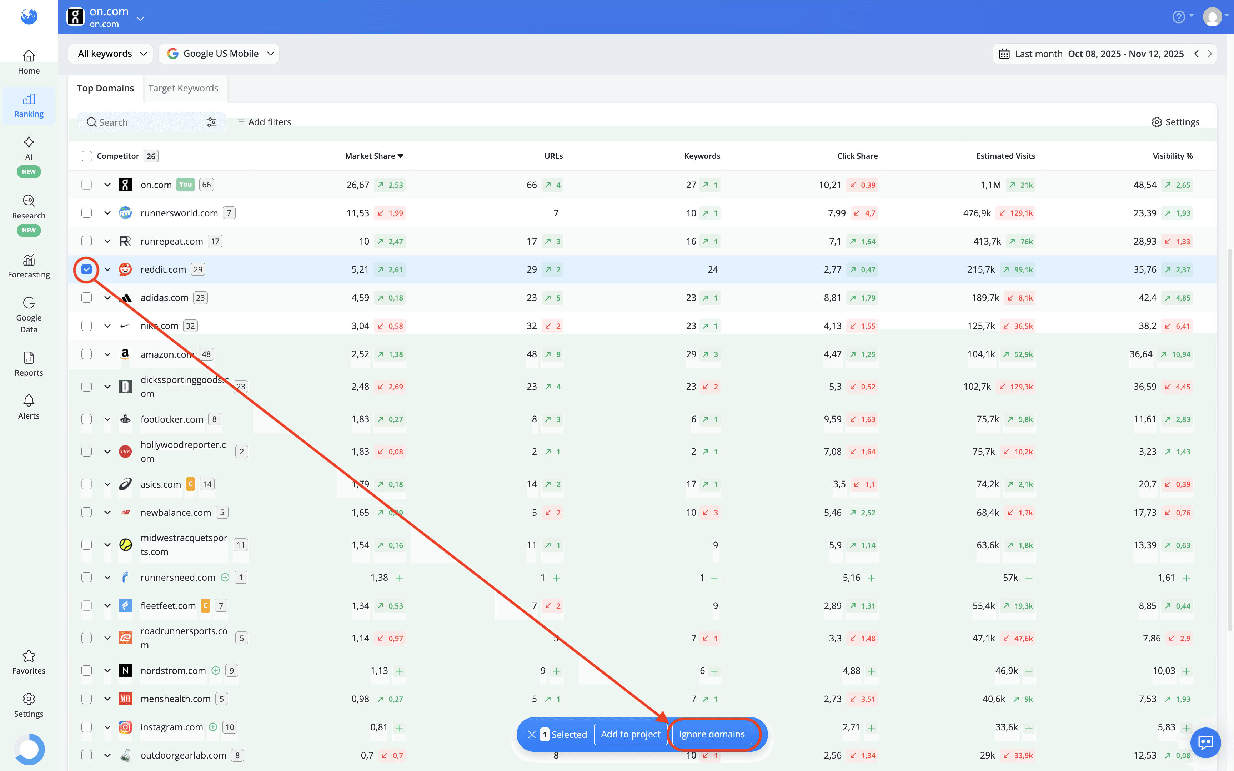The image size is (1234, 771).
Task: Open Favorites star in sidebar
Action: click(x=29, y=662)
